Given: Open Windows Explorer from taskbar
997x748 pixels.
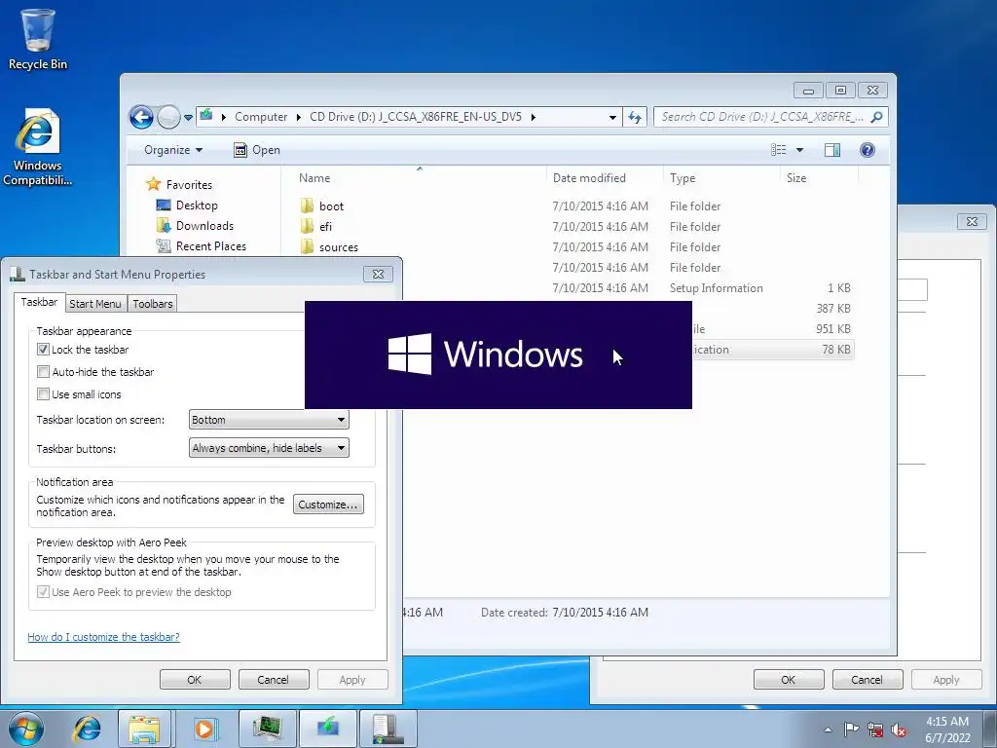Looking at the screenshot, I should pos(145,729).
